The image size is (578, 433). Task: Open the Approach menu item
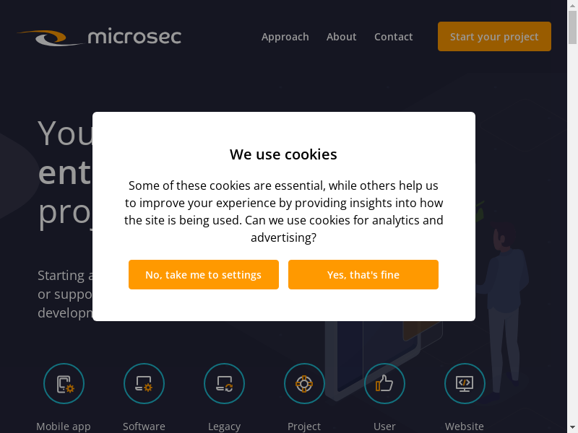point(285,37)
